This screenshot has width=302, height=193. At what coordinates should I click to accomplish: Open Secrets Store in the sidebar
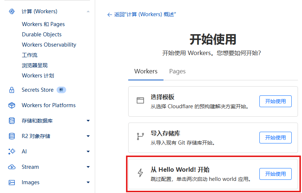coord(37,90)
